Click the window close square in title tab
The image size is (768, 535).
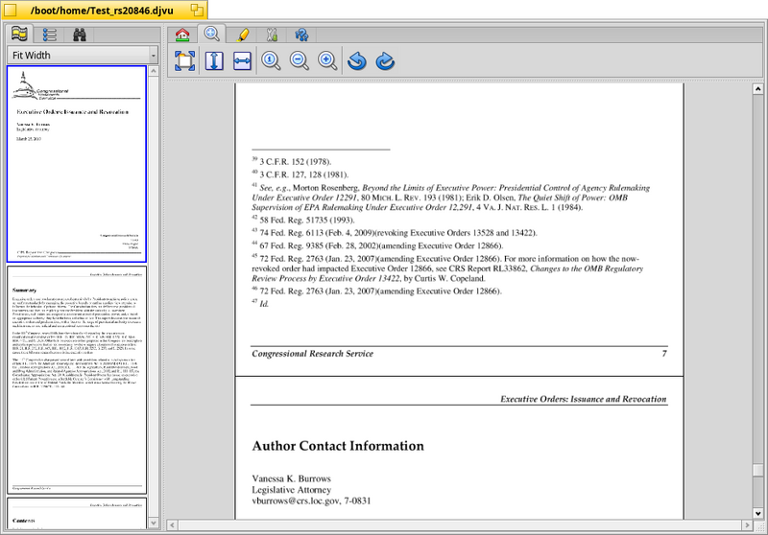11,11
